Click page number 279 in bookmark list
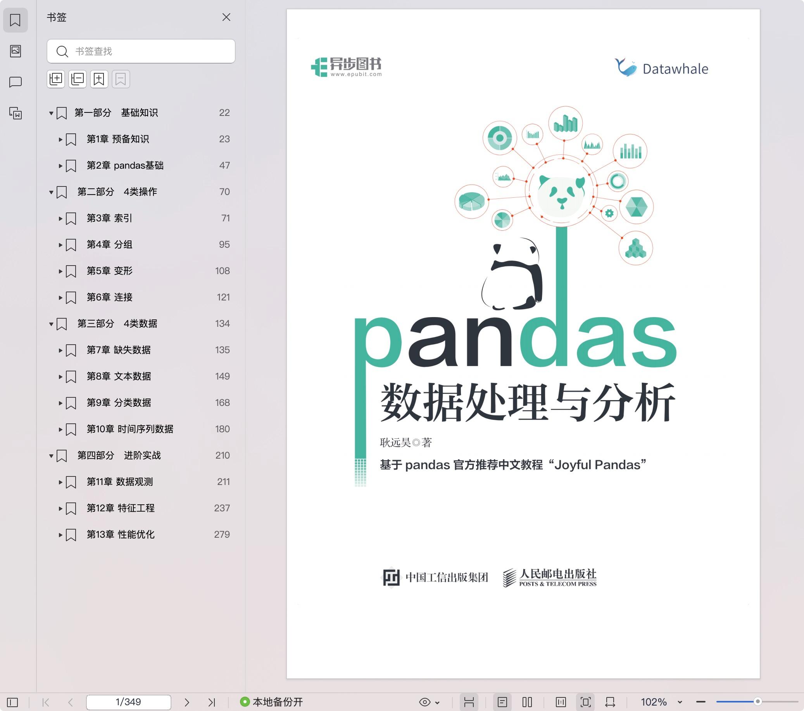The height and width of the screenshot is (711, 804). pyautogui.click(x=222, y=535)
